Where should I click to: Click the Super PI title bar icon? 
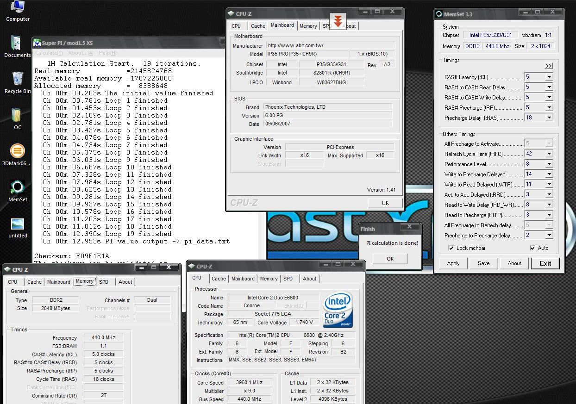coord(37,43)
